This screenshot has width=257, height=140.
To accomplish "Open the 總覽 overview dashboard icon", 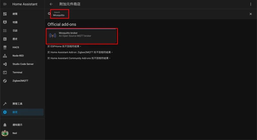I will (x=5, y=14).
